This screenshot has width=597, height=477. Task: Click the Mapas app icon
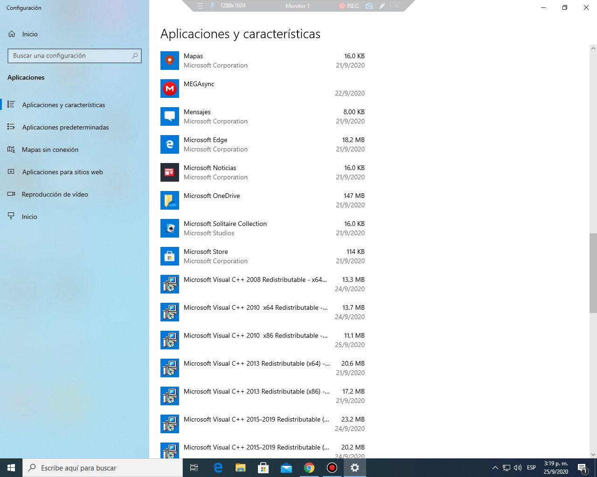pyautogui.click(x=170, y=61)
